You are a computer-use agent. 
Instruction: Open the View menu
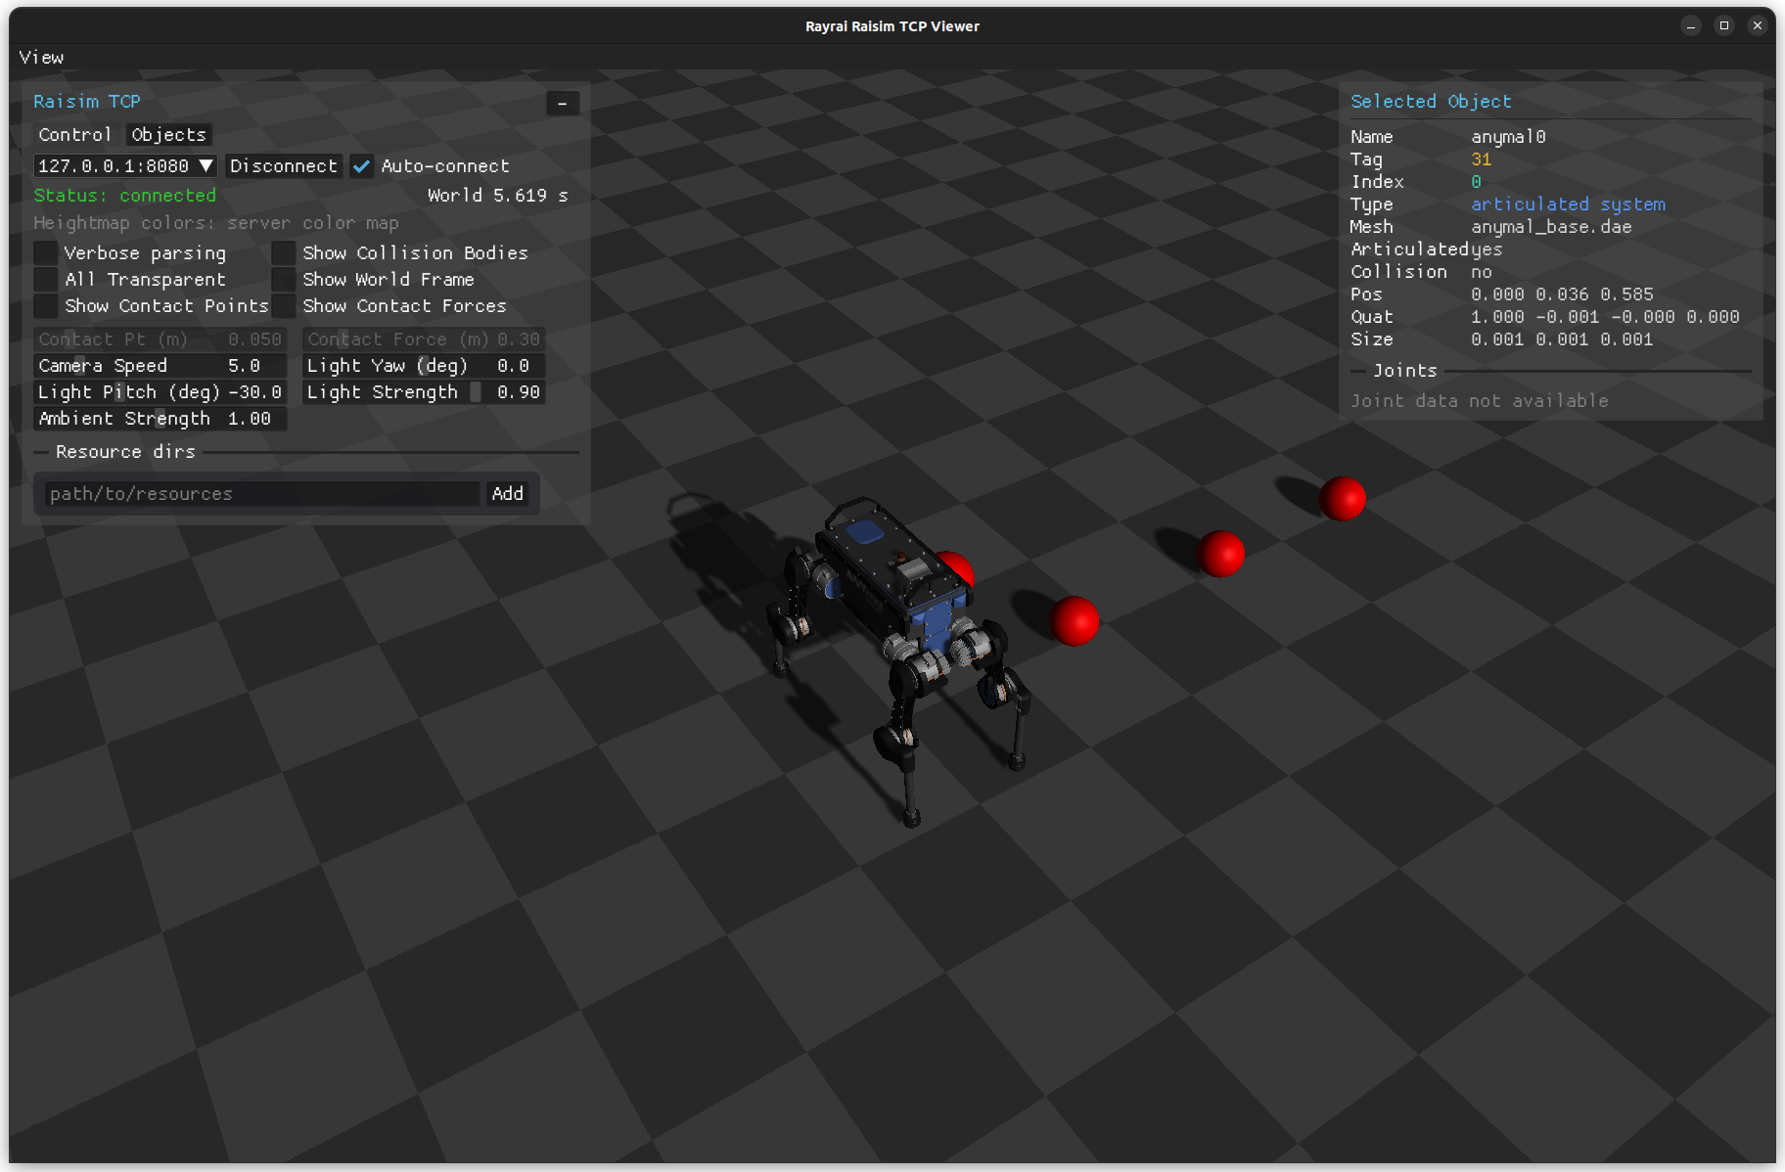(x=41, y=57)
